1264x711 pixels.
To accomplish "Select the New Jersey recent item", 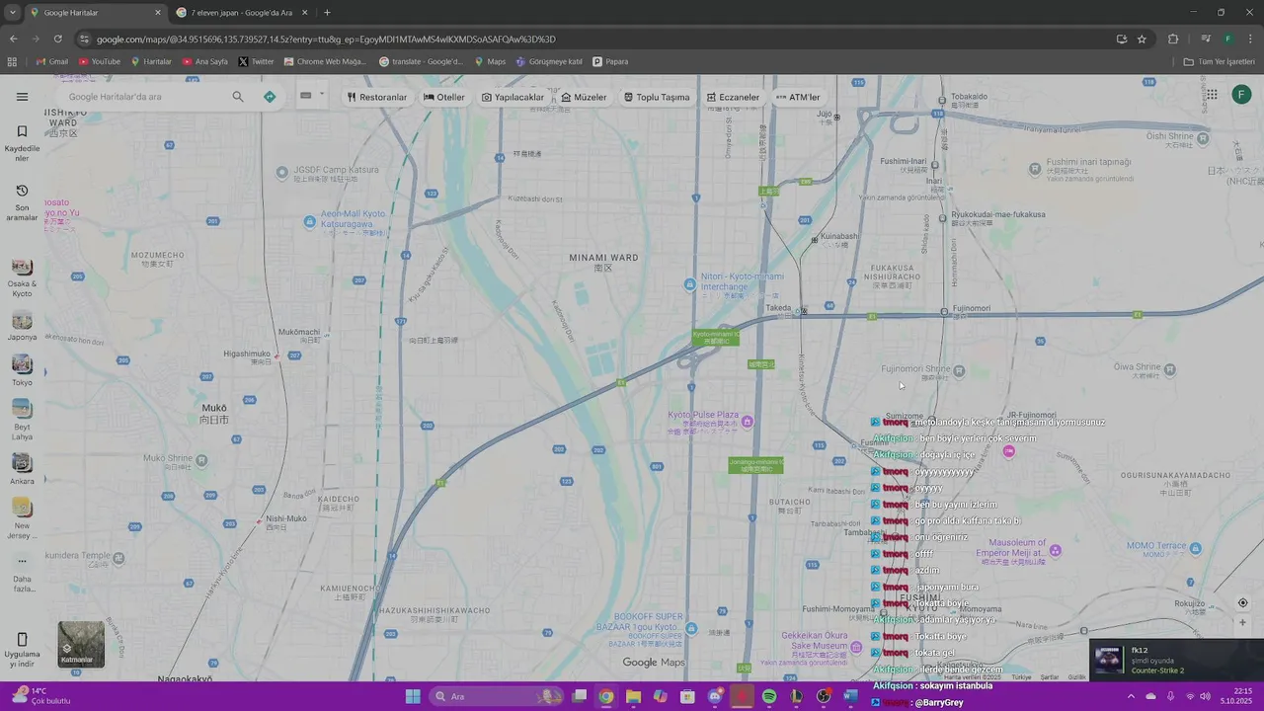I will point(22,519).
